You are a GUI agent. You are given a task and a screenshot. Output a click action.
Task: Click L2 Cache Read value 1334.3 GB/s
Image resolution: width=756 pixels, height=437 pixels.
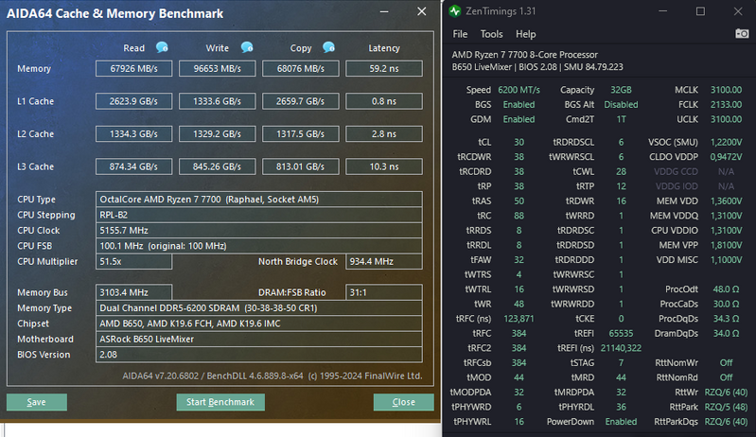(134, 134)
